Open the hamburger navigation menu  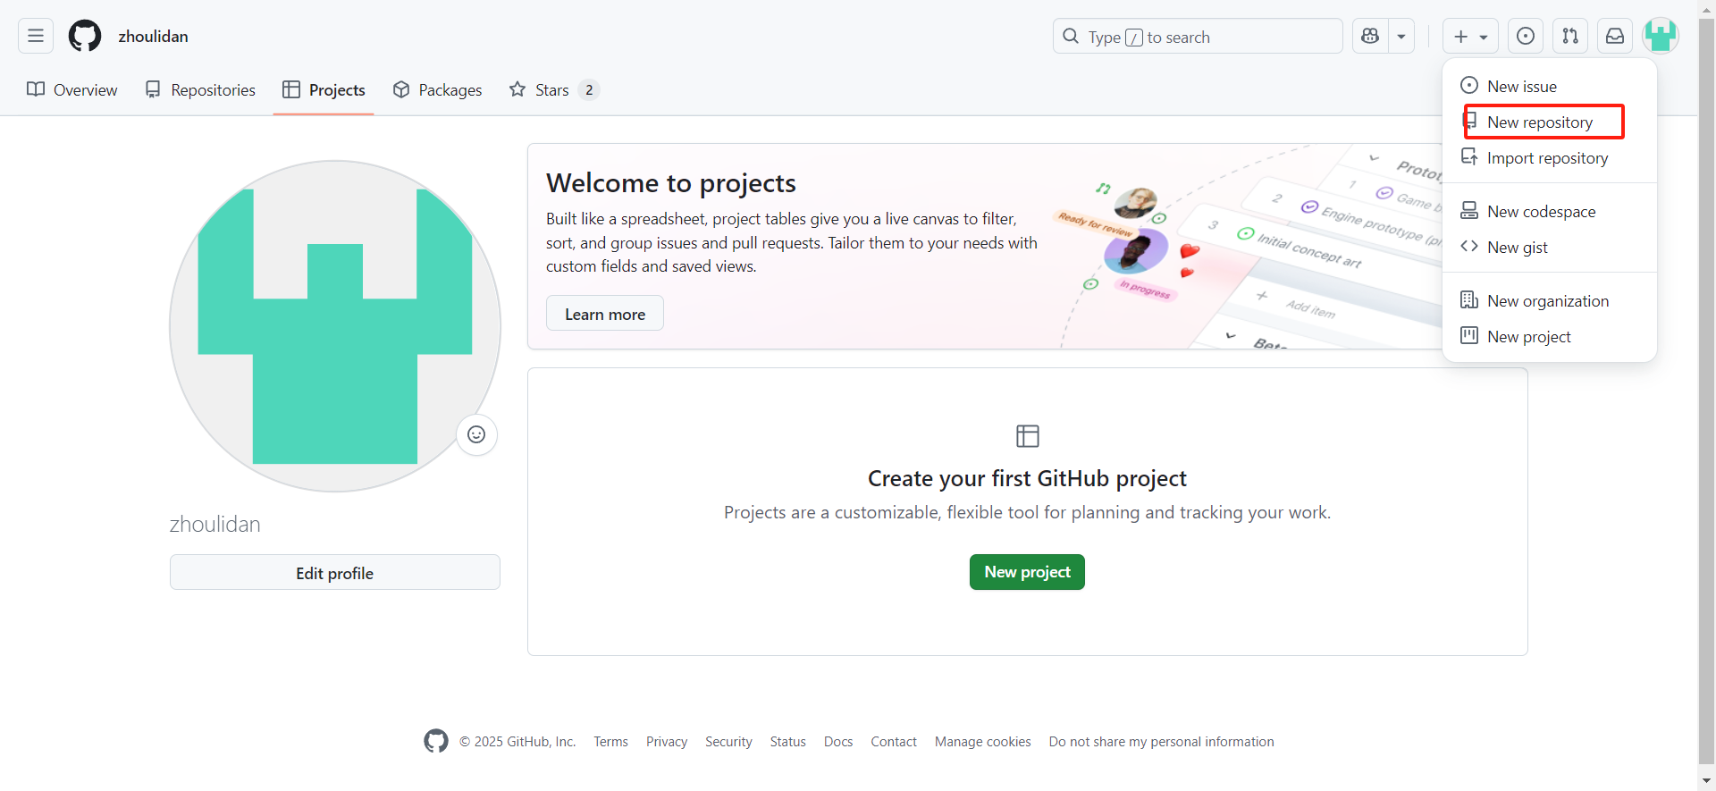point(36,36)
